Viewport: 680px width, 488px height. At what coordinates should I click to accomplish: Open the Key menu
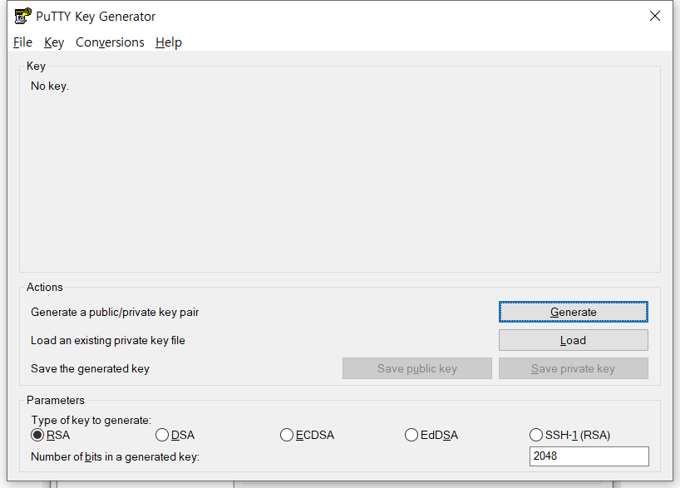coord(54,42)
